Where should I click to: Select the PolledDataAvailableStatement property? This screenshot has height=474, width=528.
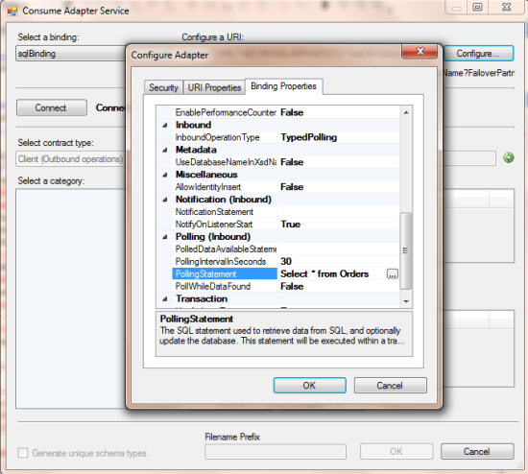(225, 249)
